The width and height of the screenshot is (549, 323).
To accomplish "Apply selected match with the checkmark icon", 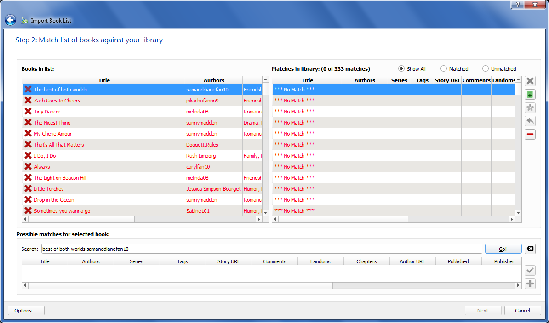I will [530, 270].
